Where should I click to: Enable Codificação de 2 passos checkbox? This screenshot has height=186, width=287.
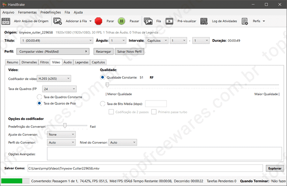(111, 112)
